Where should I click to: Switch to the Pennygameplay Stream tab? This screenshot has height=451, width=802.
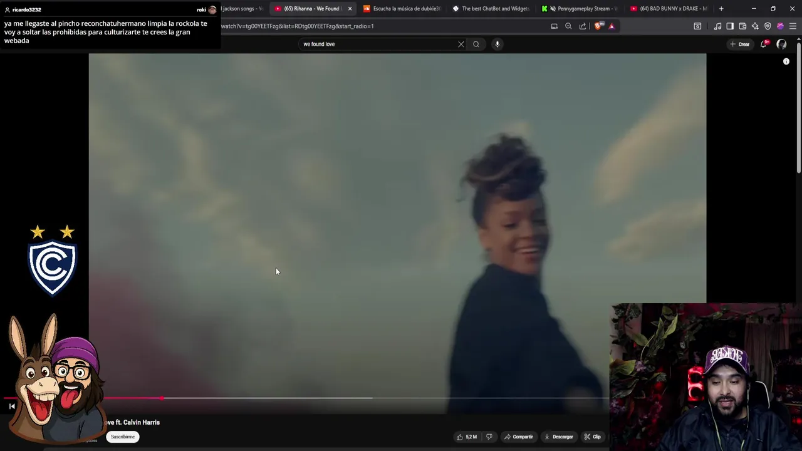[580, 9]
